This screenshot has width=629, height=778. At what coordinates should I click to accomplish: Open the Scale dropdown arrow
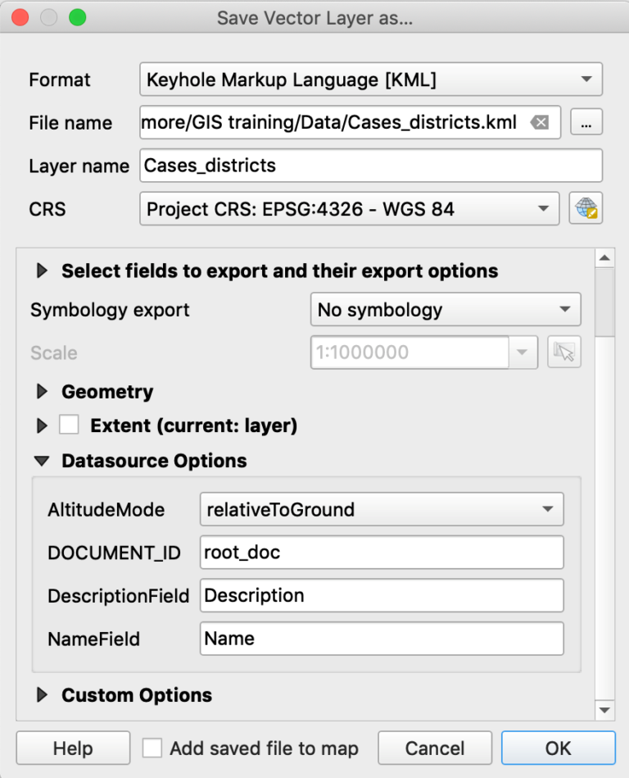click(522, 353)
